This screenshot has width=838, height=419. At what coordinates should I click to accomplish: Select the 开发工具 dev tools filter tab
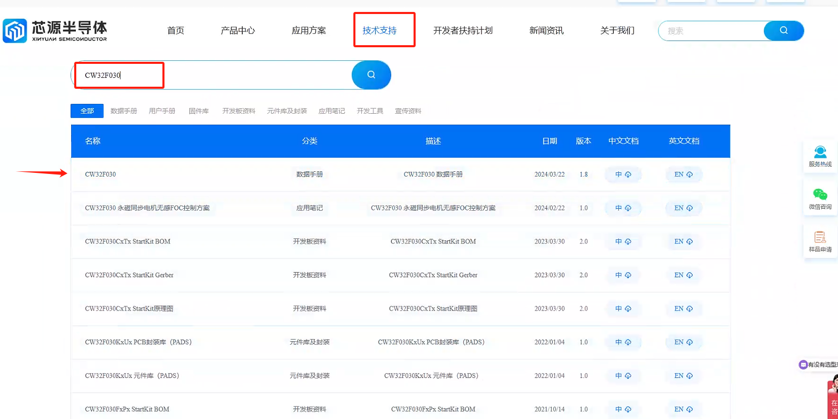370,111
